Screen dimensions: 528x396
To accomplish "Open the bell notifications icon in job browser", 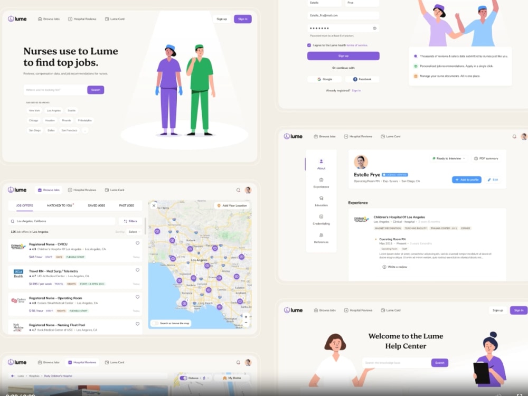I will [x=238, y=190].
